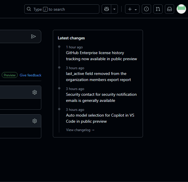Open Auto model selection for Copilot entry

pyautogui.click(x=100, y=118)
